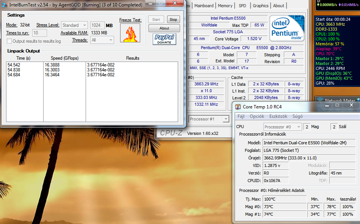Viewport: 360px width, 224px height.
Task: Open the About tab in CPU-Z
Action: coord(279,6)
